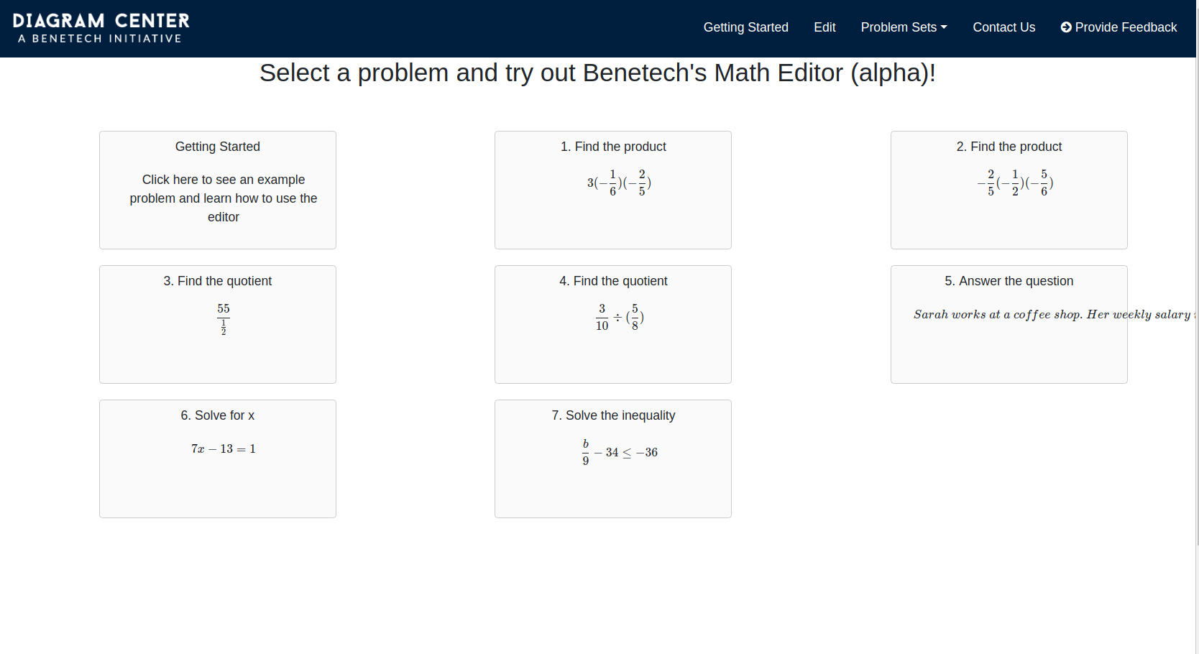Select problem 5 Answer the question
Image resolution: width=1199 pixels, height=654 pixels.
pyautogui.click(x=1009, y=324)
